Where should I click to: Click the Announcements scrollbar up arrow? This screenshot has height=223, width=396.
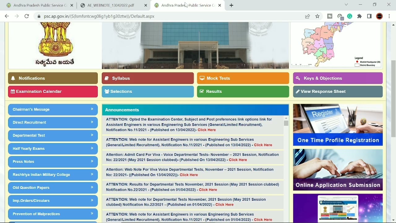(286, 118)
